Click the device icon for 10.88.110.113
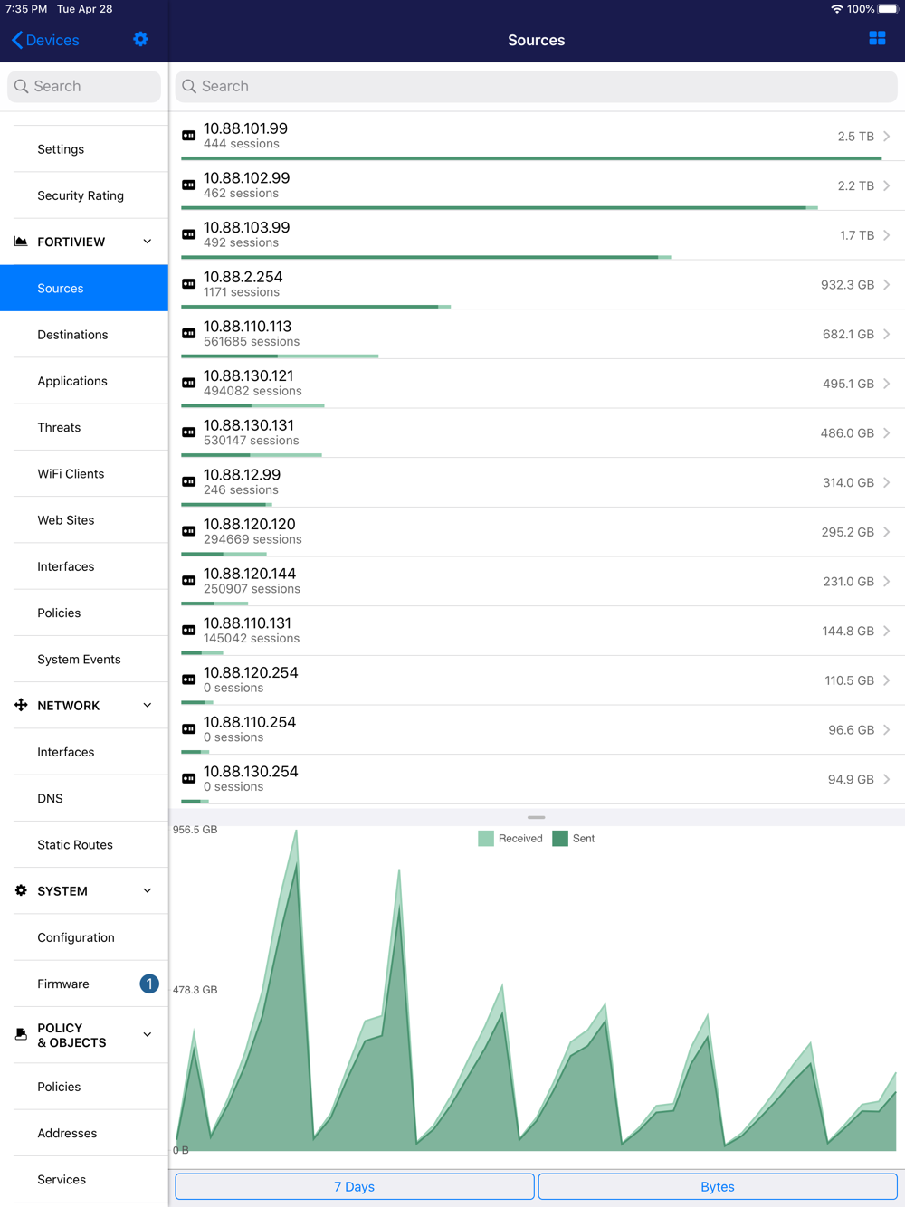Image resolution: width=905 pixels, height=1207 pixels. tap(189, 334)
